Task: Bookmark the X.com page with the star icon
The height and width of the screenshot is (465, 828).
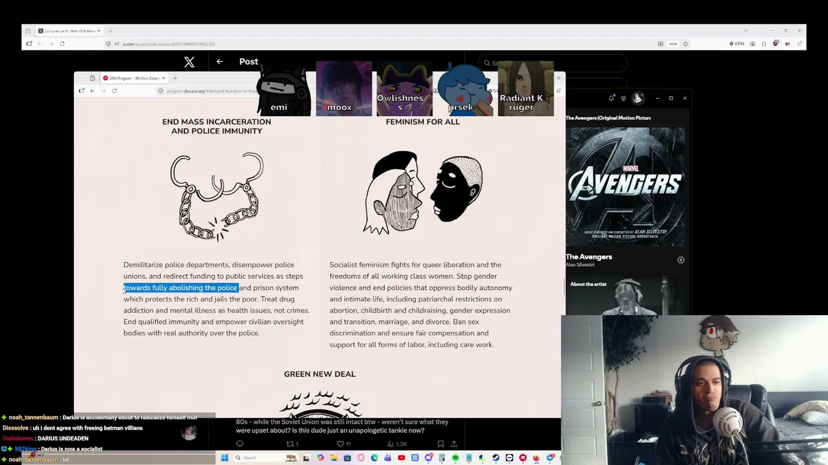Action: [x=685, y=44]
